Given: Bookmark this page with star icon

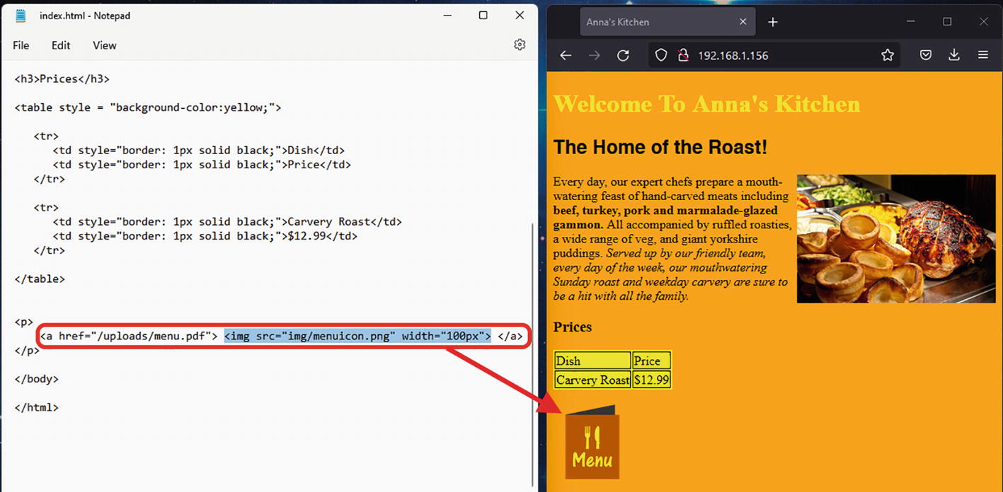Looking at the screenshot, I should (887, 56).
